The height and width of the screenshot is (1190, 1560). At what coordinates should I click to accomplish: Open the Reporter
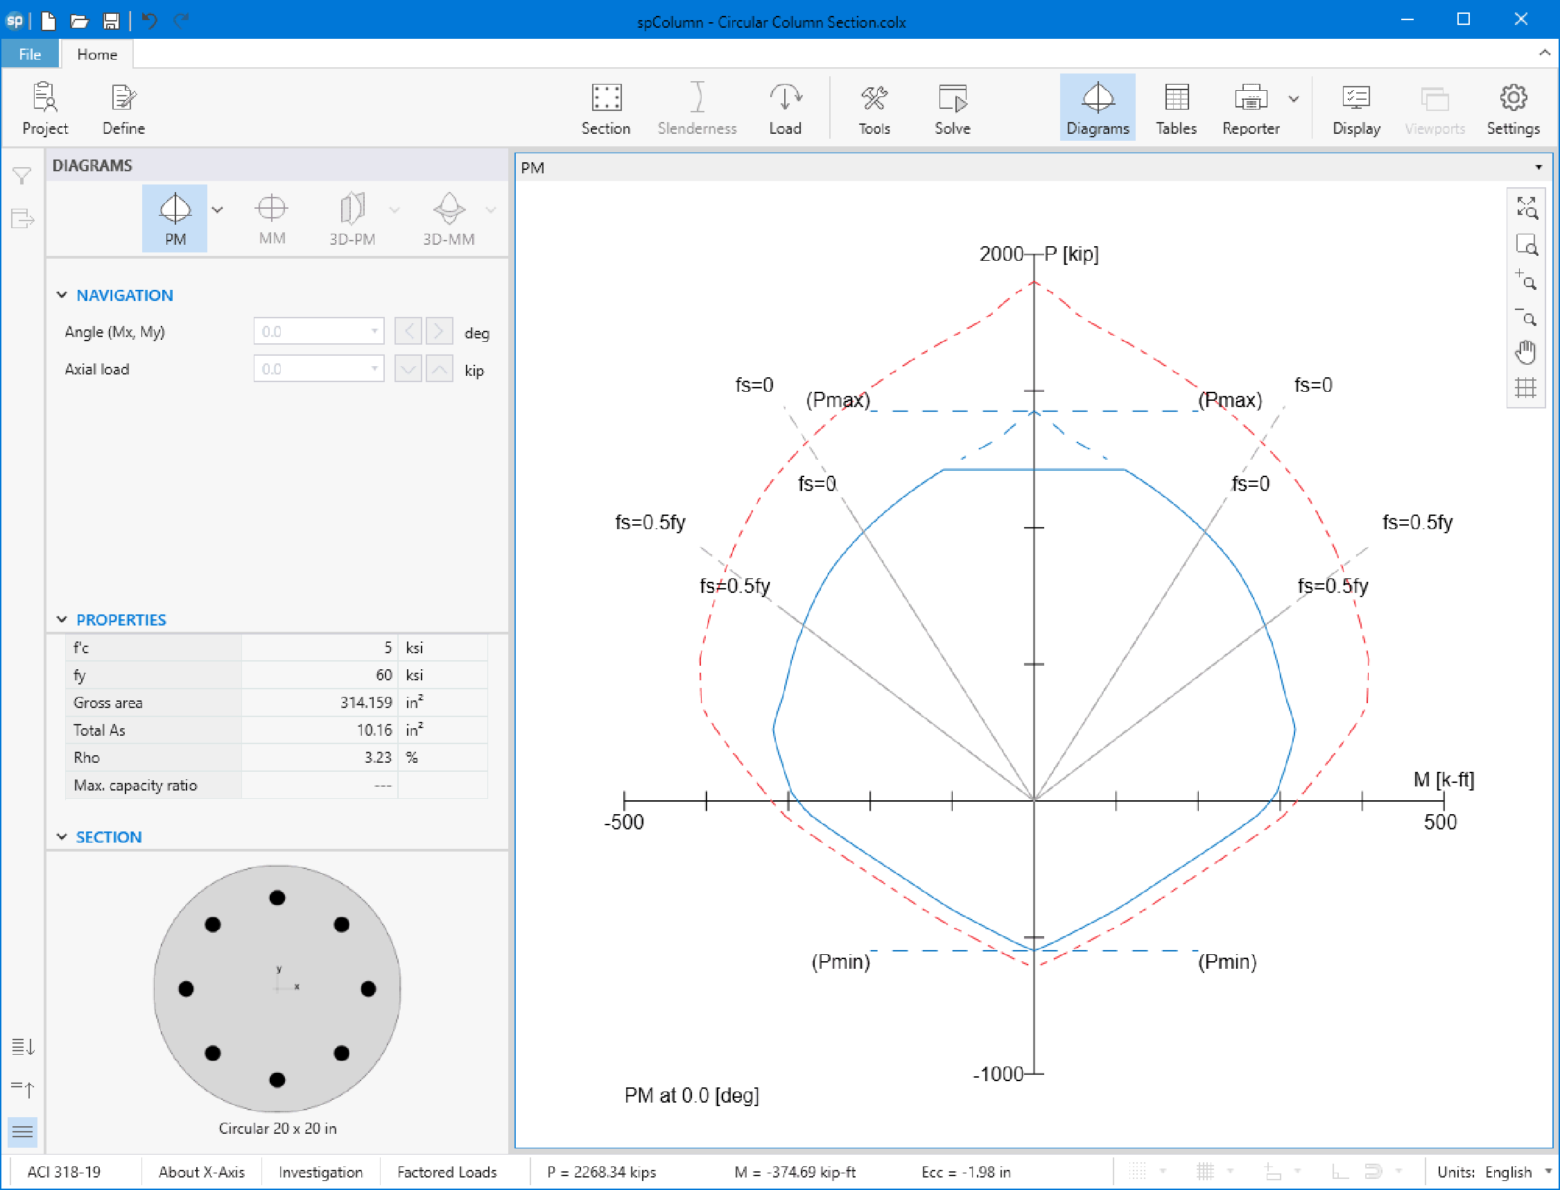(x=1251, y=108)
